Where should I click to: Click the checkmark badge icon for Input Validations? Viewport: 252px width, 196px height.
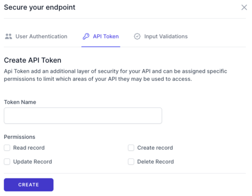137,36
